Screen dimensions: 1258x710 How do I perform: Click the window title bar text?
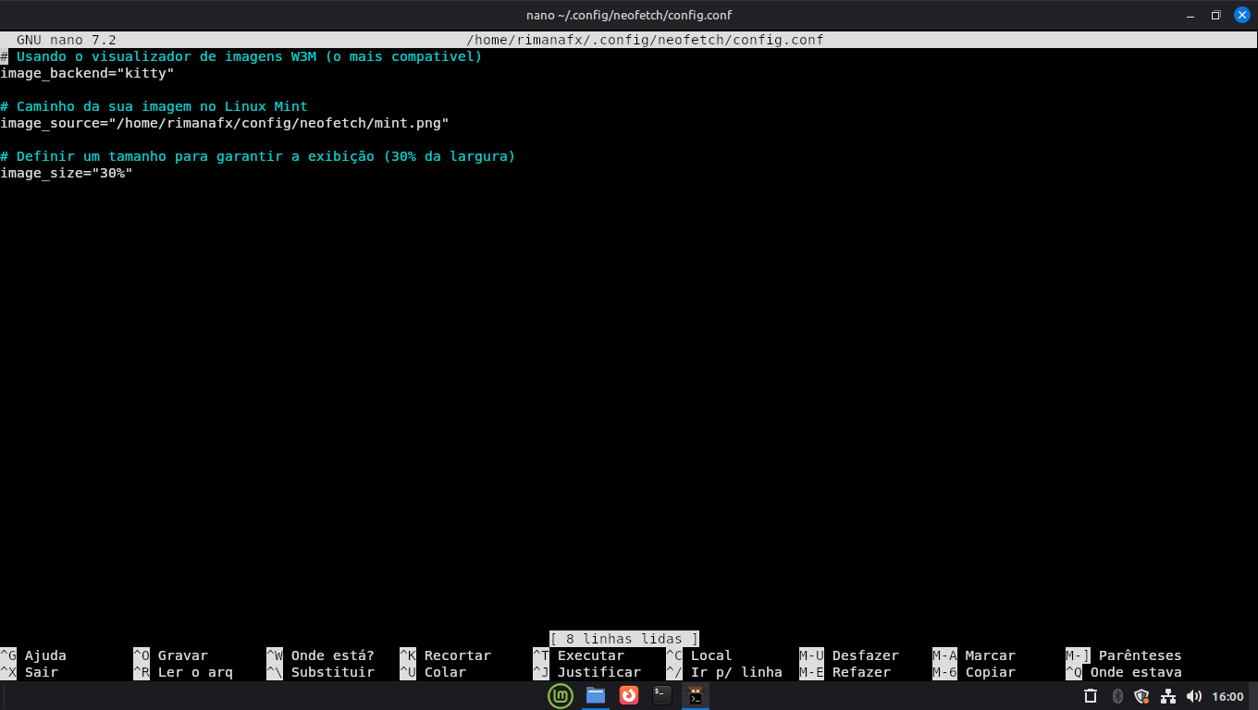tap(628, 15)
